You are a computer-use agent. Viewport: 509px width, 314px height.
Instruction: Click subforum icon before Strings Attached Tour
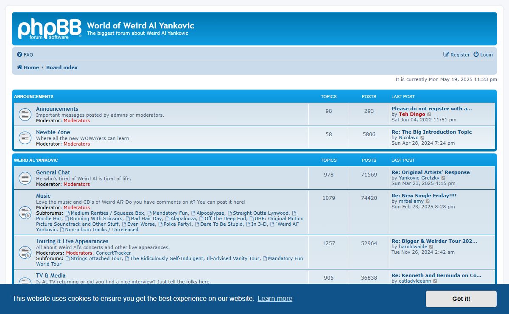[x=67, y=258]
